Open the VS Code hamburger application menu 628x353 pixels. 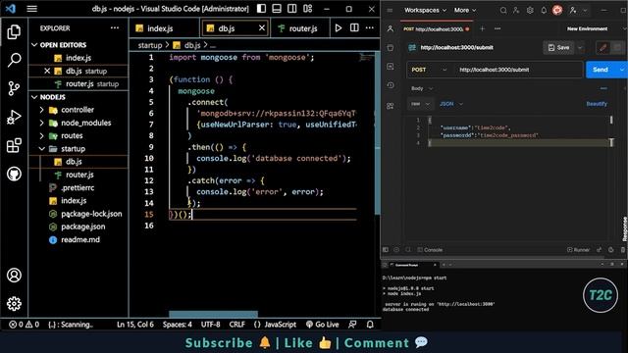click(32, 9)
